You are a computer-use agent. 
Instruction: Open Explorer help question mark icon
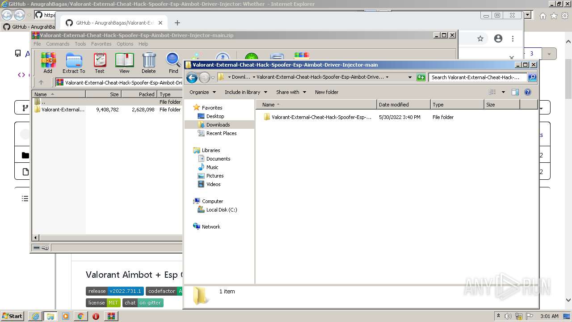[x=528, y=92]
